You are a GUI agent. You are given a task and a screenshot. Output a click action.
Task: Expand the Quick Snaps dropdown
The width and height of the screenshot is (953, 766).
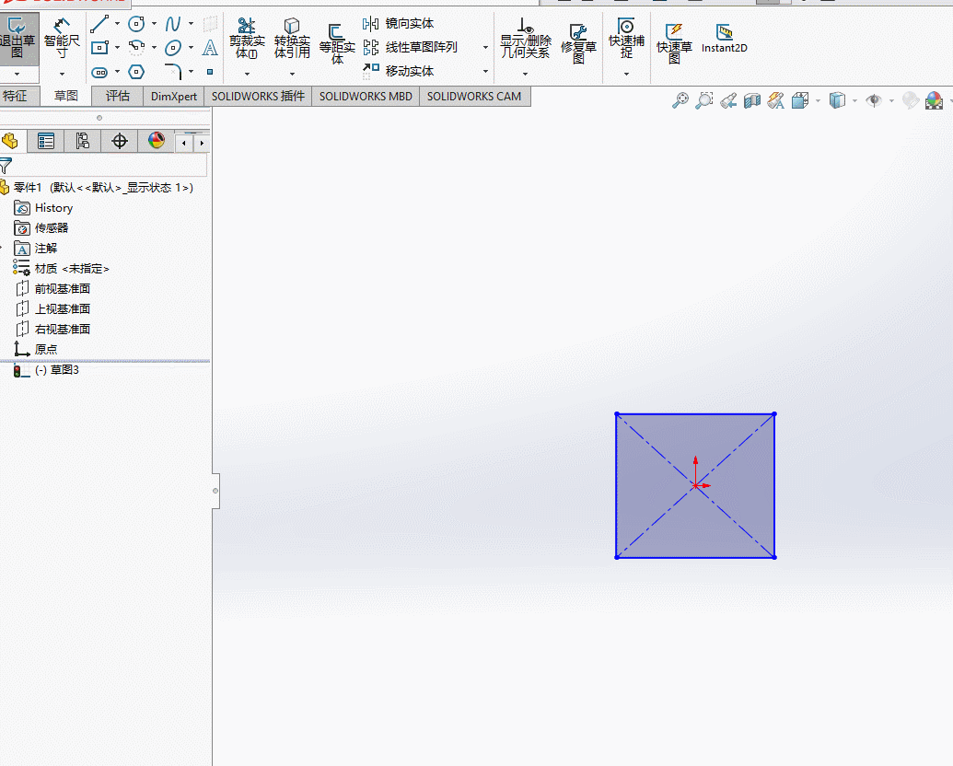626,75
